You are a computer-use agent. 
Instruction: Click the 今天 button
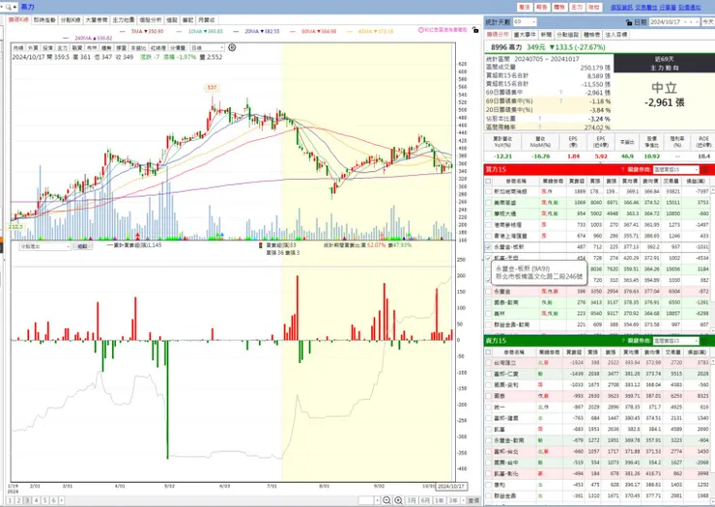click(x=707, y=22)
